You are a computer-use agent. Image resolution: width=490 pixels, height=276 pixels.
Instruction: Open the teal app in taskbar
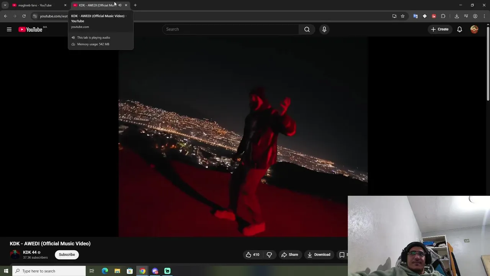(x=167, y=271)
